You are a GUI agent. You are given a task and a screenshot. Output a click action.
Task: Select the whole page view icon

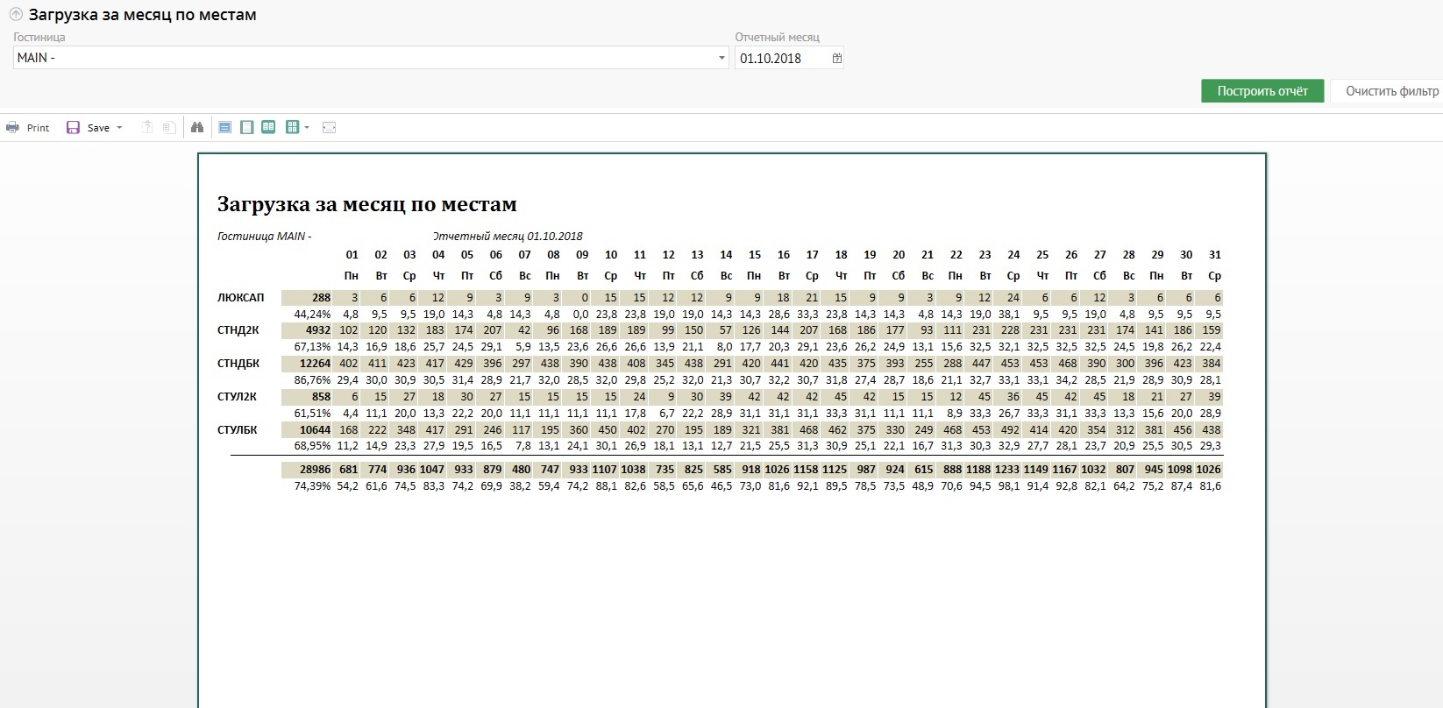(x=247, y=128)
